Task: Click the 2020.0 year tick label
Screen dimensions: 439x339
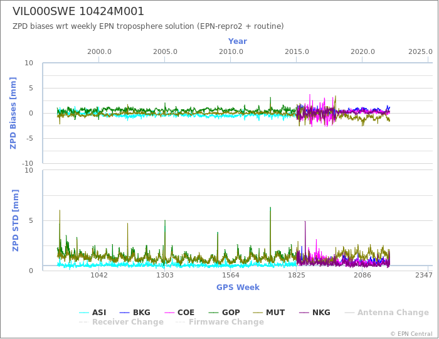Action: tap(362, 52)
